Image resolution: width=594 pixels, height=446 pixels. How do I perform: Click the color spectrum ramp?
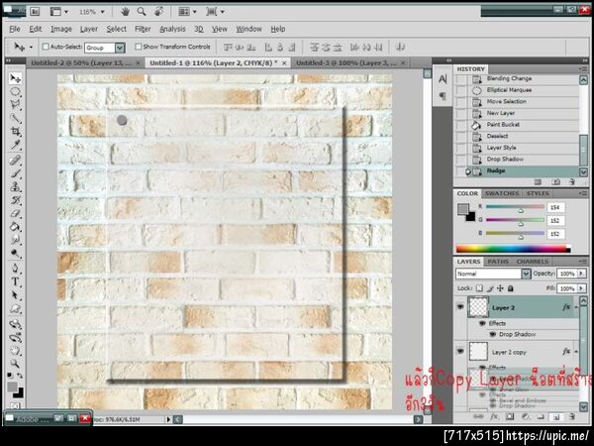point(513,249)
